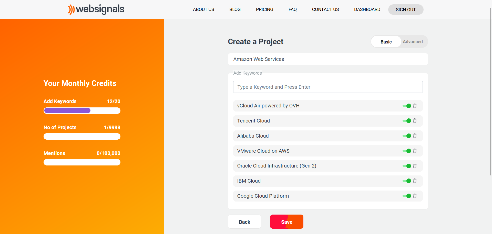Click the Alibaba Cloud keyword text
This screenshot has height=234, width=492.
253,136
